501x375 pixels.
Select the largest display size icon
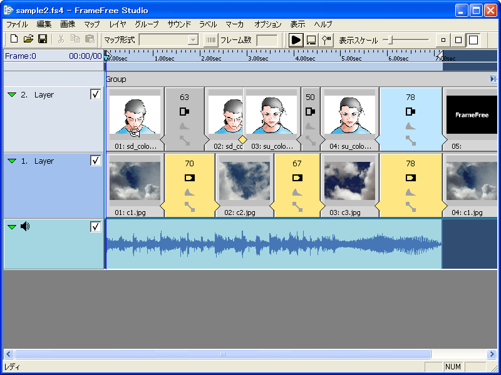click(x=473, y=40)
